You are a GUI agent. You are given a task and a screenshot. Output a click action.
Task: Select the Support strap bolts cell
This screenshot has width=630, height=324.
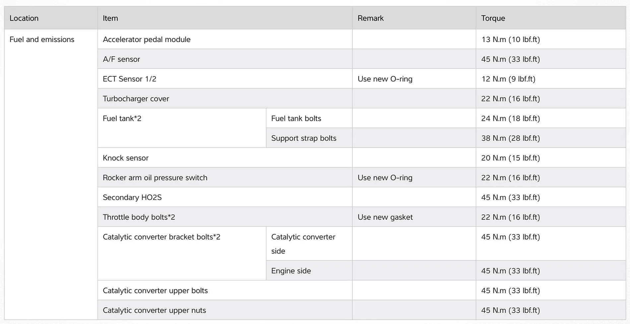pos(304,138)
